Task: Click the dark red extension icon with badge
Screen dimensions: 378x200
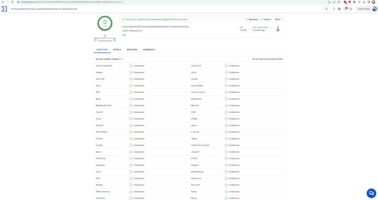Action: (x=345, y=2)
